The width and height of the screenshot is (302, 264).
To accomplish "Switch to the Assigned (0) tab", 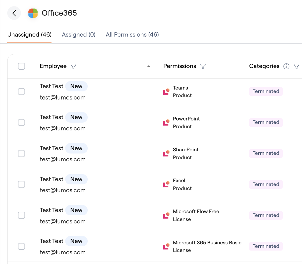I will pyautogui.click(x=79, y=35).
